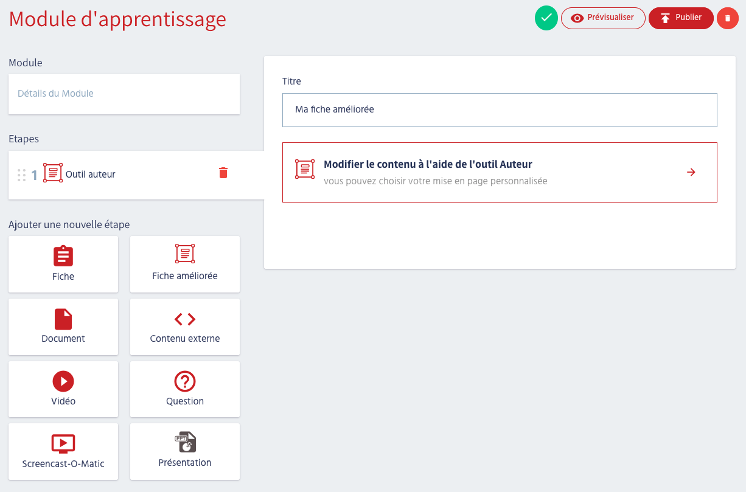Click the Titre input field

[x=499, y=110]
